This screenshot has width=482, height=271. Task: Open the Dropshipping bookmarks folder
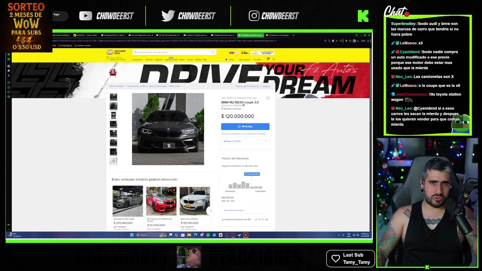(x=66, y=46)
